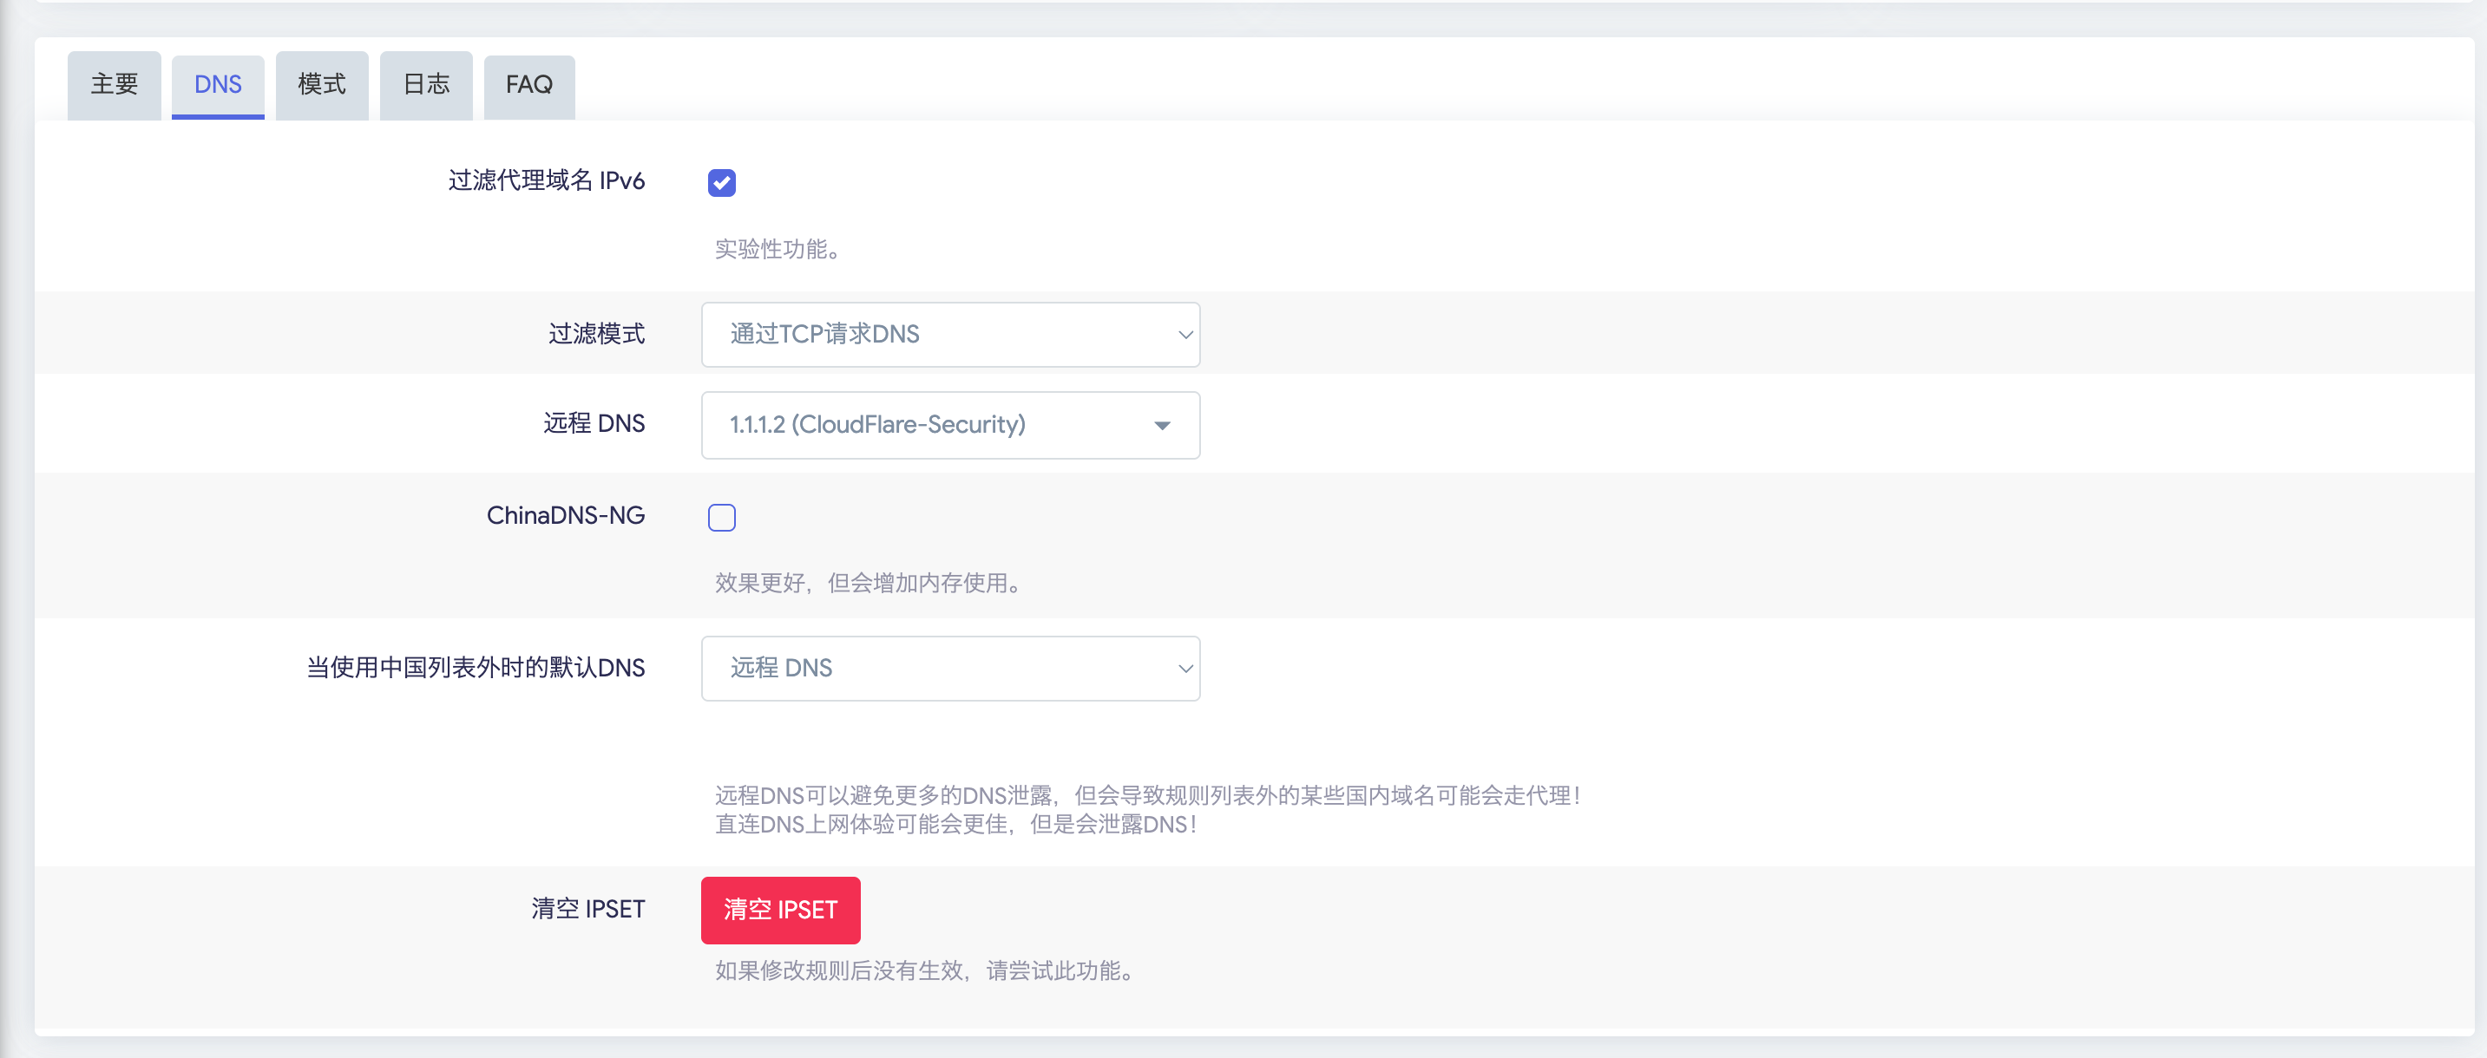This screenshot has width=2487, height=1058.
Task: Enable the ChinaDNS-NG checkbox
Action: (x=722, y=517)
